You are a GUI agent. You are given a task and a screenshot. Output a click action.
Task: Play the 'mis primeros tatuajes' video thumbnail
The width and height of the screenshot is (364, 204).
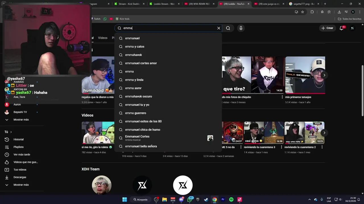click(305, 75)
